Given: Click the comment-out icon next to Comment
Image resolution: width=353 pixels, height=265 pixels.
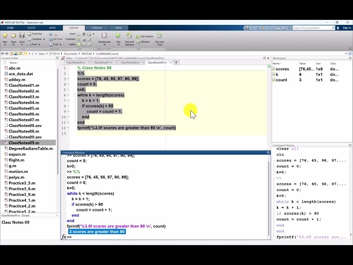Looking at the screenshot, I should pyautogui.click(x=78, y=39).
